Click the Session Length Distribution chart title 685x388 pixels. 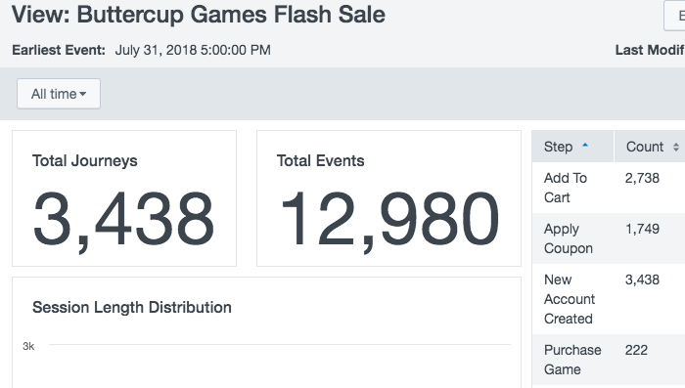pos(132,307)
